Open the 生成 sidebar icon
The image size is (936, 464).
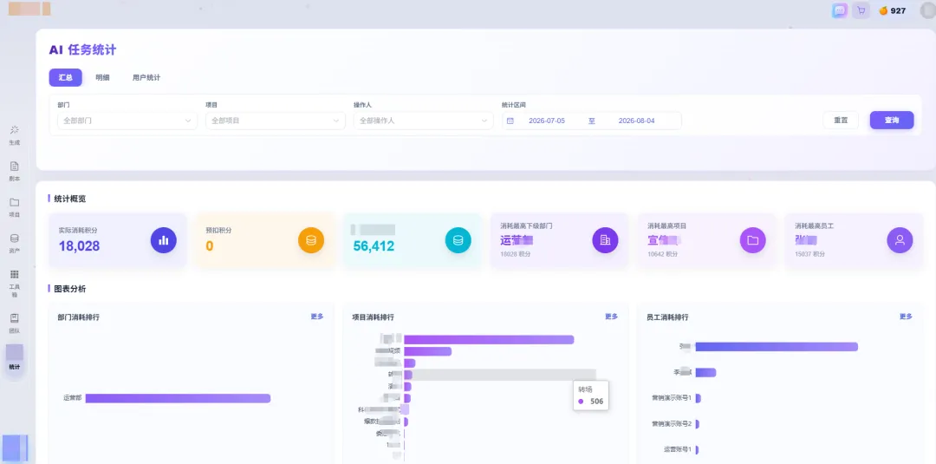click(x=15, y=129)
